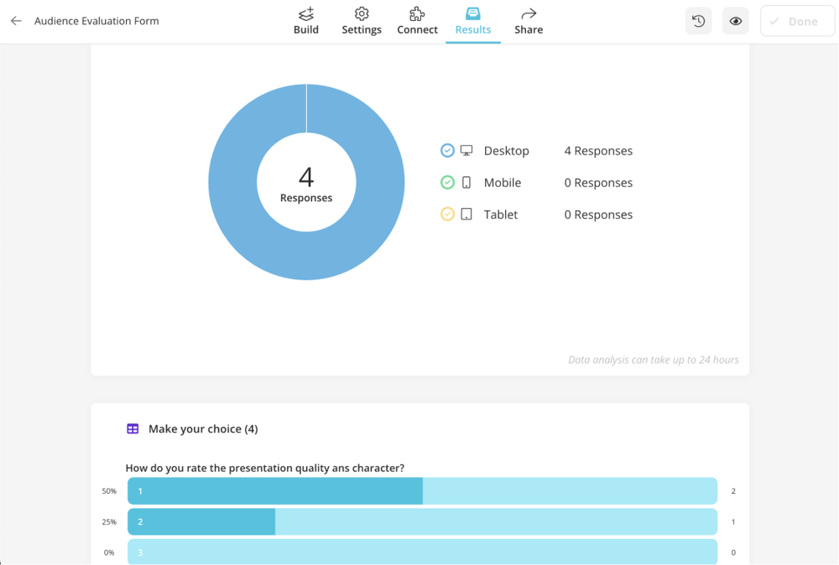This screenshot has height=565, width=839.
Task: Select the Results tab
Action: click(472, 21)
